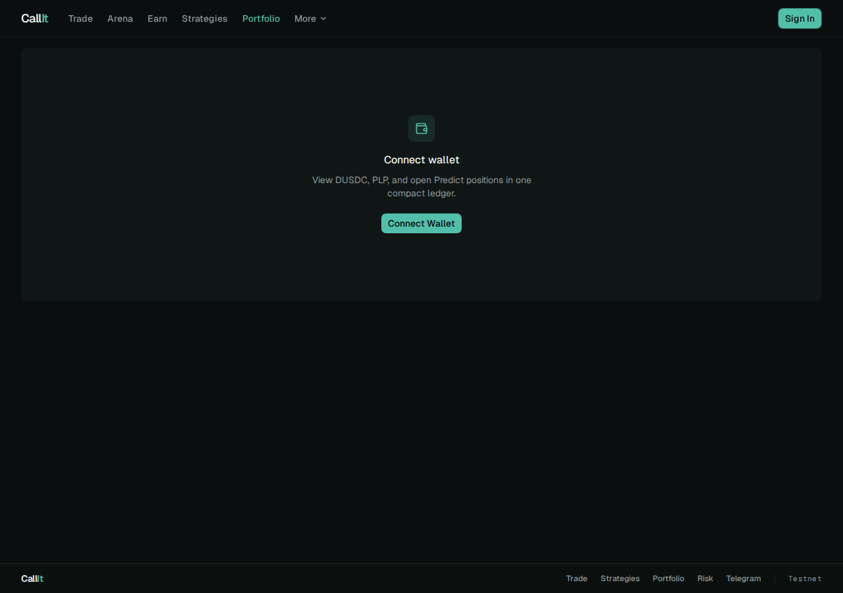This screenshot has width=843, height=593.
Task: Follow the footer Trade link
Action: pos(576,579)
